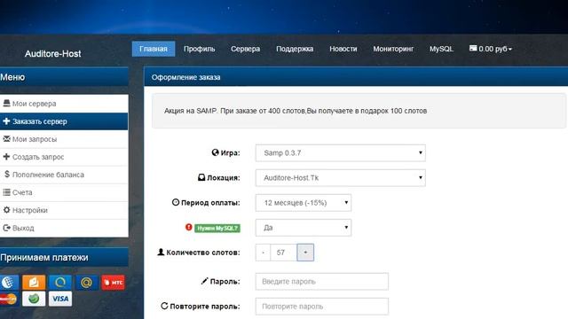This screenshot has height=319, width=568.
Task: Decrease slot count with minus button
Action: tap(263, 253)
